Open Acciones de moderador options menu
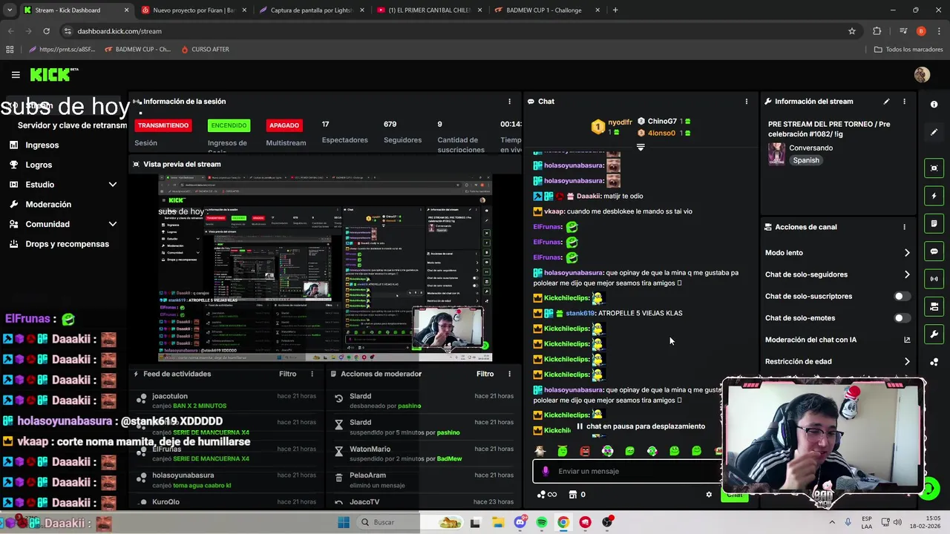Screen dimensions: 950x534 coord(509,374)
